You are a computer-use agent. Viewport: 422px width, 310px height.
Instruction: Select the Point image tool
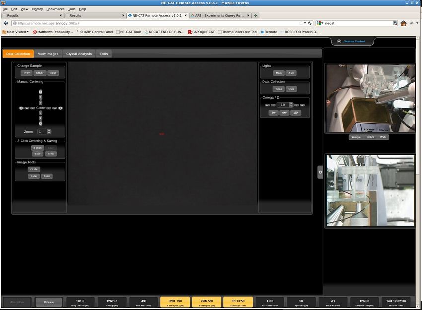point(47,176)
